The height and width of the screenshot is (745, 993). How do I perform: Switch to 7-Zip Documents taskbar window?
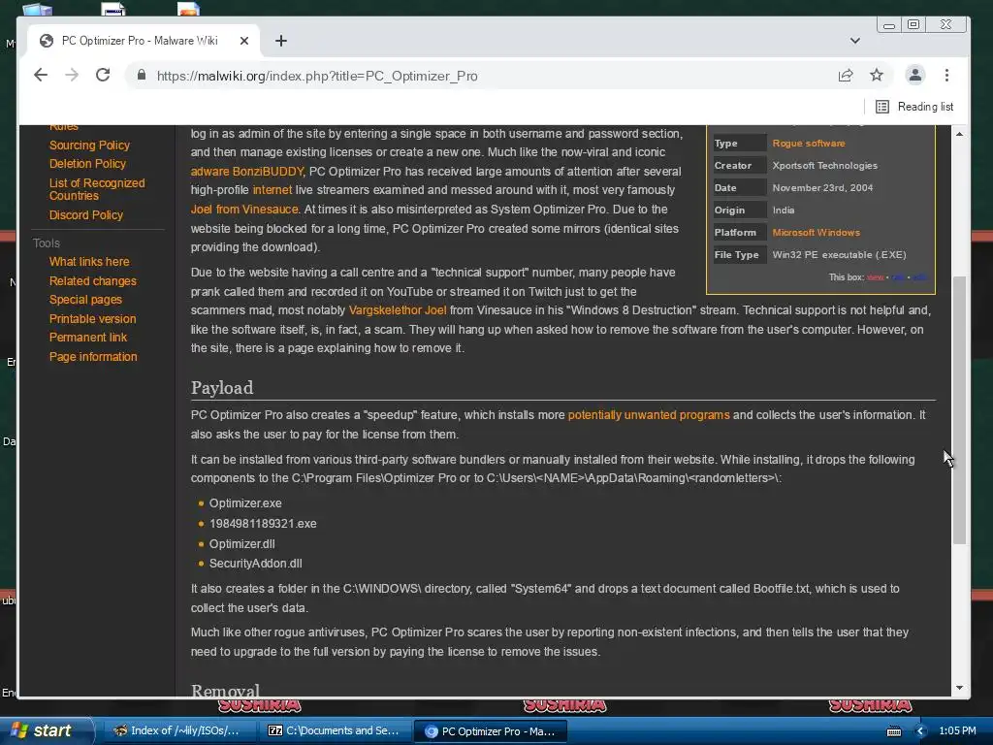335,731
